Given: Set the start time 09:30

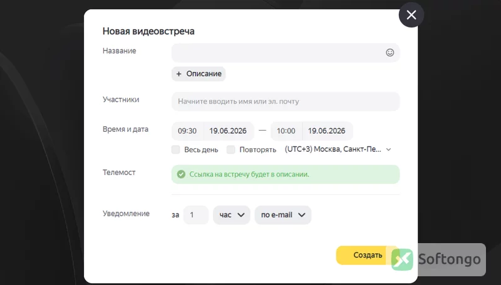Looking at the screenshot, I should coord(187,131).
